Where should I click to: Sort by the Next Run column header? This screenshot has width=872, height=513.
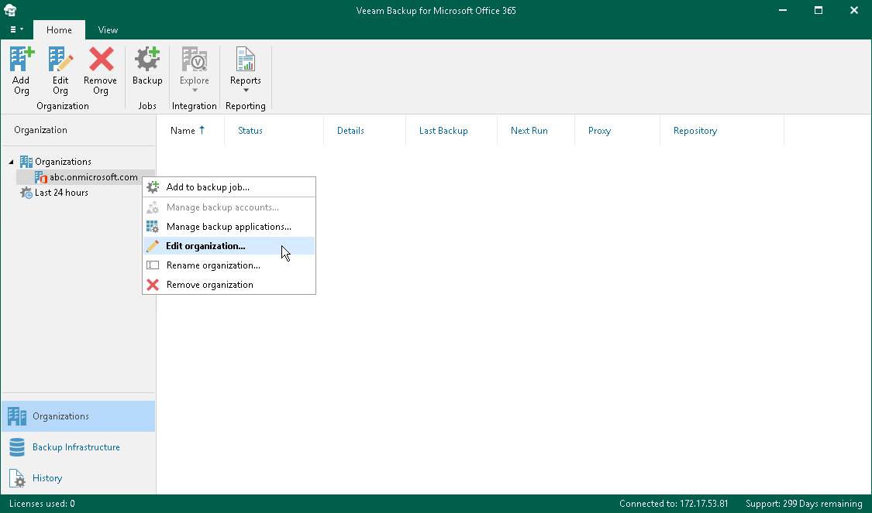pyautogui.click(x=529, y=131)
